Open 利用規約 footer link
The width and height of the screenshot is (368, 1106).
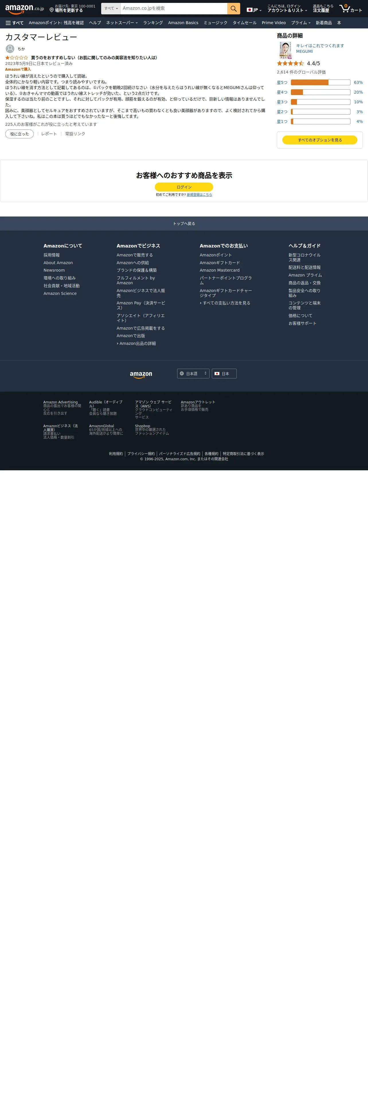coord(116,454)
